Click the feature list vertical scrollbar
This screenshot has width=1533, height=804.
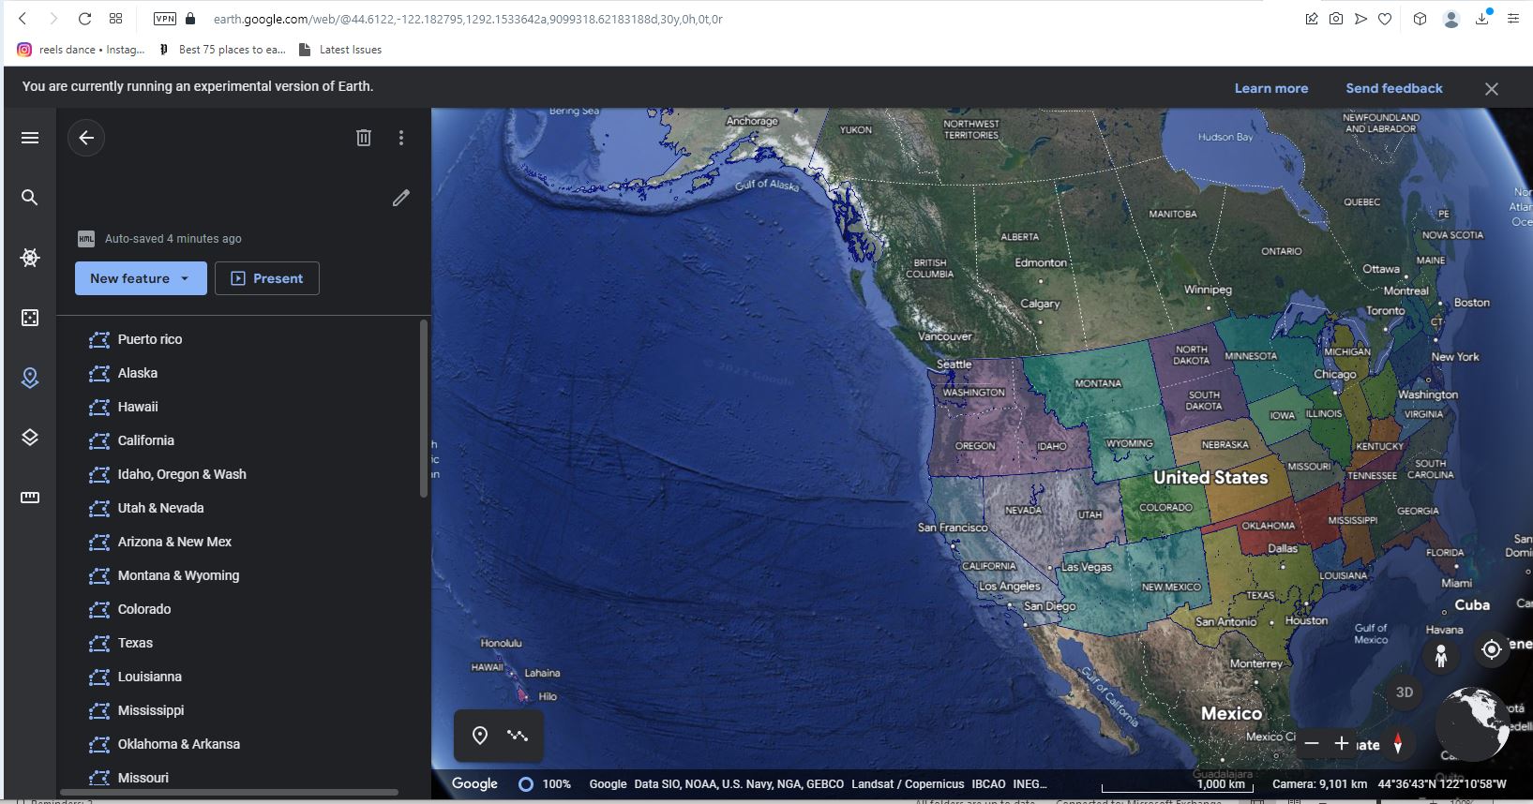coord(424,409)
